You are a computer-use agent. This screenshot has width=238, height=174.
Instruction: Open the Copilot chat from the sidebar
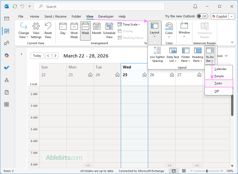click(x=6, y=55)
